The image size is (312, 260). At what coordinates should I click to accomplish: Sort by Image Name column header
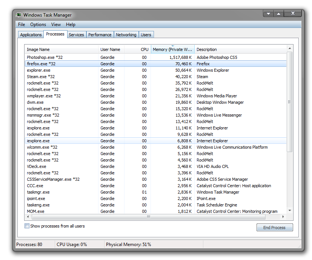(x=61, y=49)
